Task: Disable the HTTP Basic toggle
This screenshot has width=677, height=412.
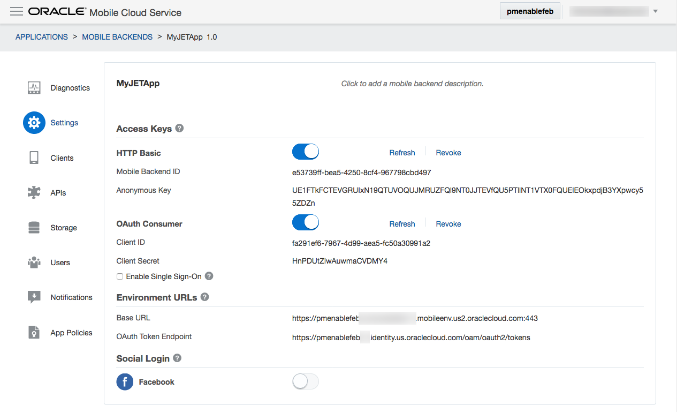Action: click(x=306, y=152)
